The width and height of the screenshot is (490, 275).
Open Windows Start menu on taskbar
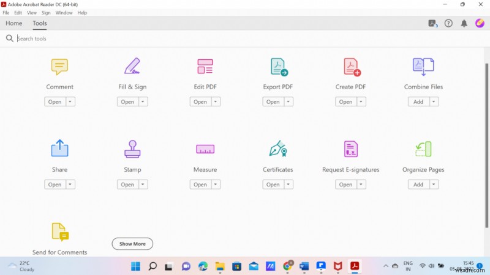pyautogui.click(x=135, y=266)
